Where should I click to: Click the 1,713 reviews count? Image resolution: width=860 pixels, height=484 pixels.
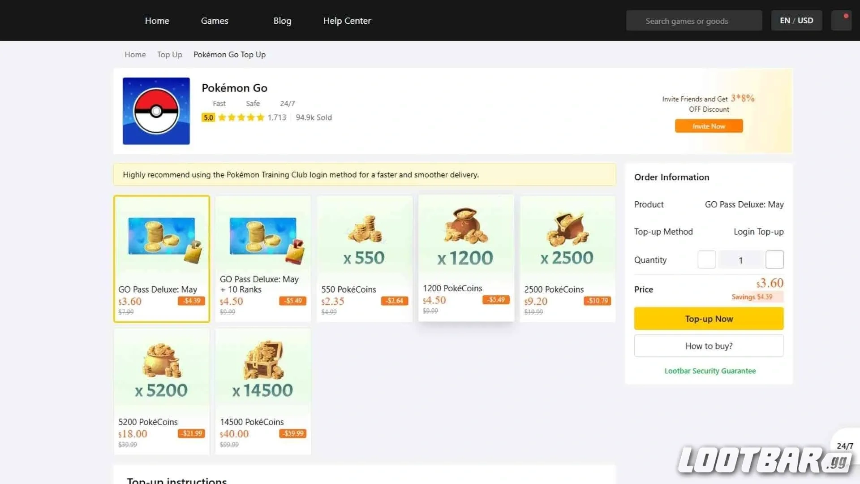click(x=277, y=117)
